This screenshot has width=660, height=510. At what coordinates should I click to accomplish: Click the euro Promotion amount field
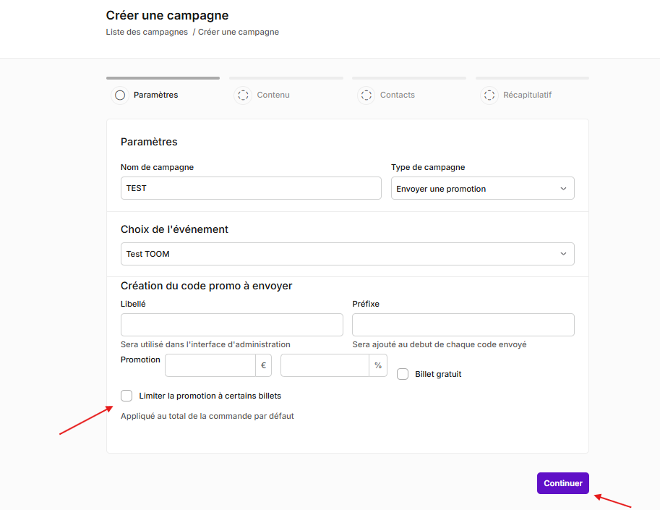(210, 365)
